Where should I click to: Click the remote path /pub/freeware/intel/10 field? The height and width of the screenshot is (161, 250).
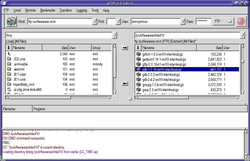(x=187, y=35)
